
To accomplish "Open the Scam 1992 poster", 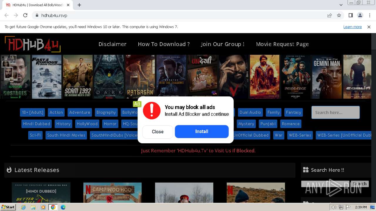I will click(78, 76).
